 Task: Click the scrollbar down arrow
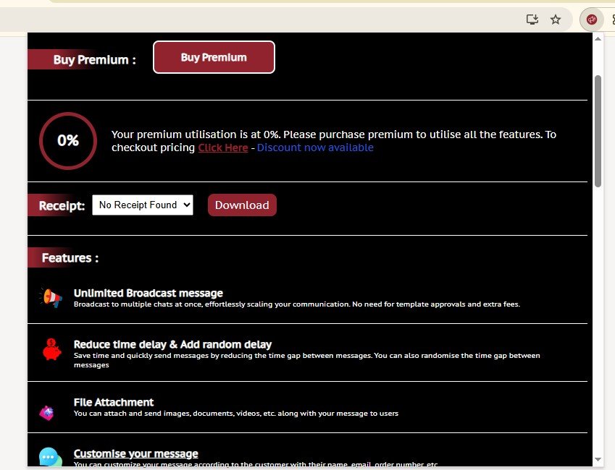(x=598, y=459)
